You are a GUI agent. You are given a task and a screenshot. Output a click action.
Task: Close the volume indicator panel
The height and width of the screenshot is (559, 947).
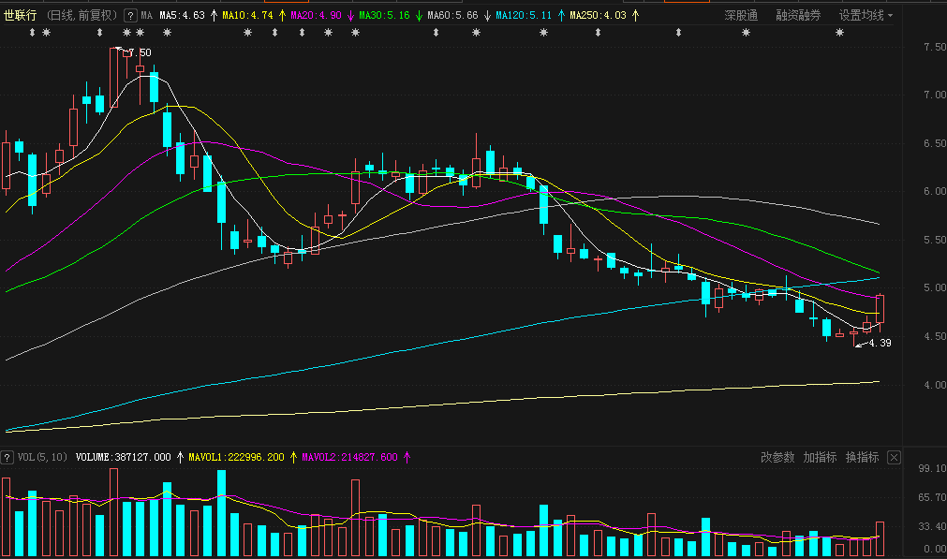pyautogui.click(x=894, y=458)
